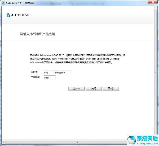This screenshot has width=159, height=146.
Task: Click the heading 请输入序列号和产品密钥
Action: pyautogui.click(x=37, y=34)
